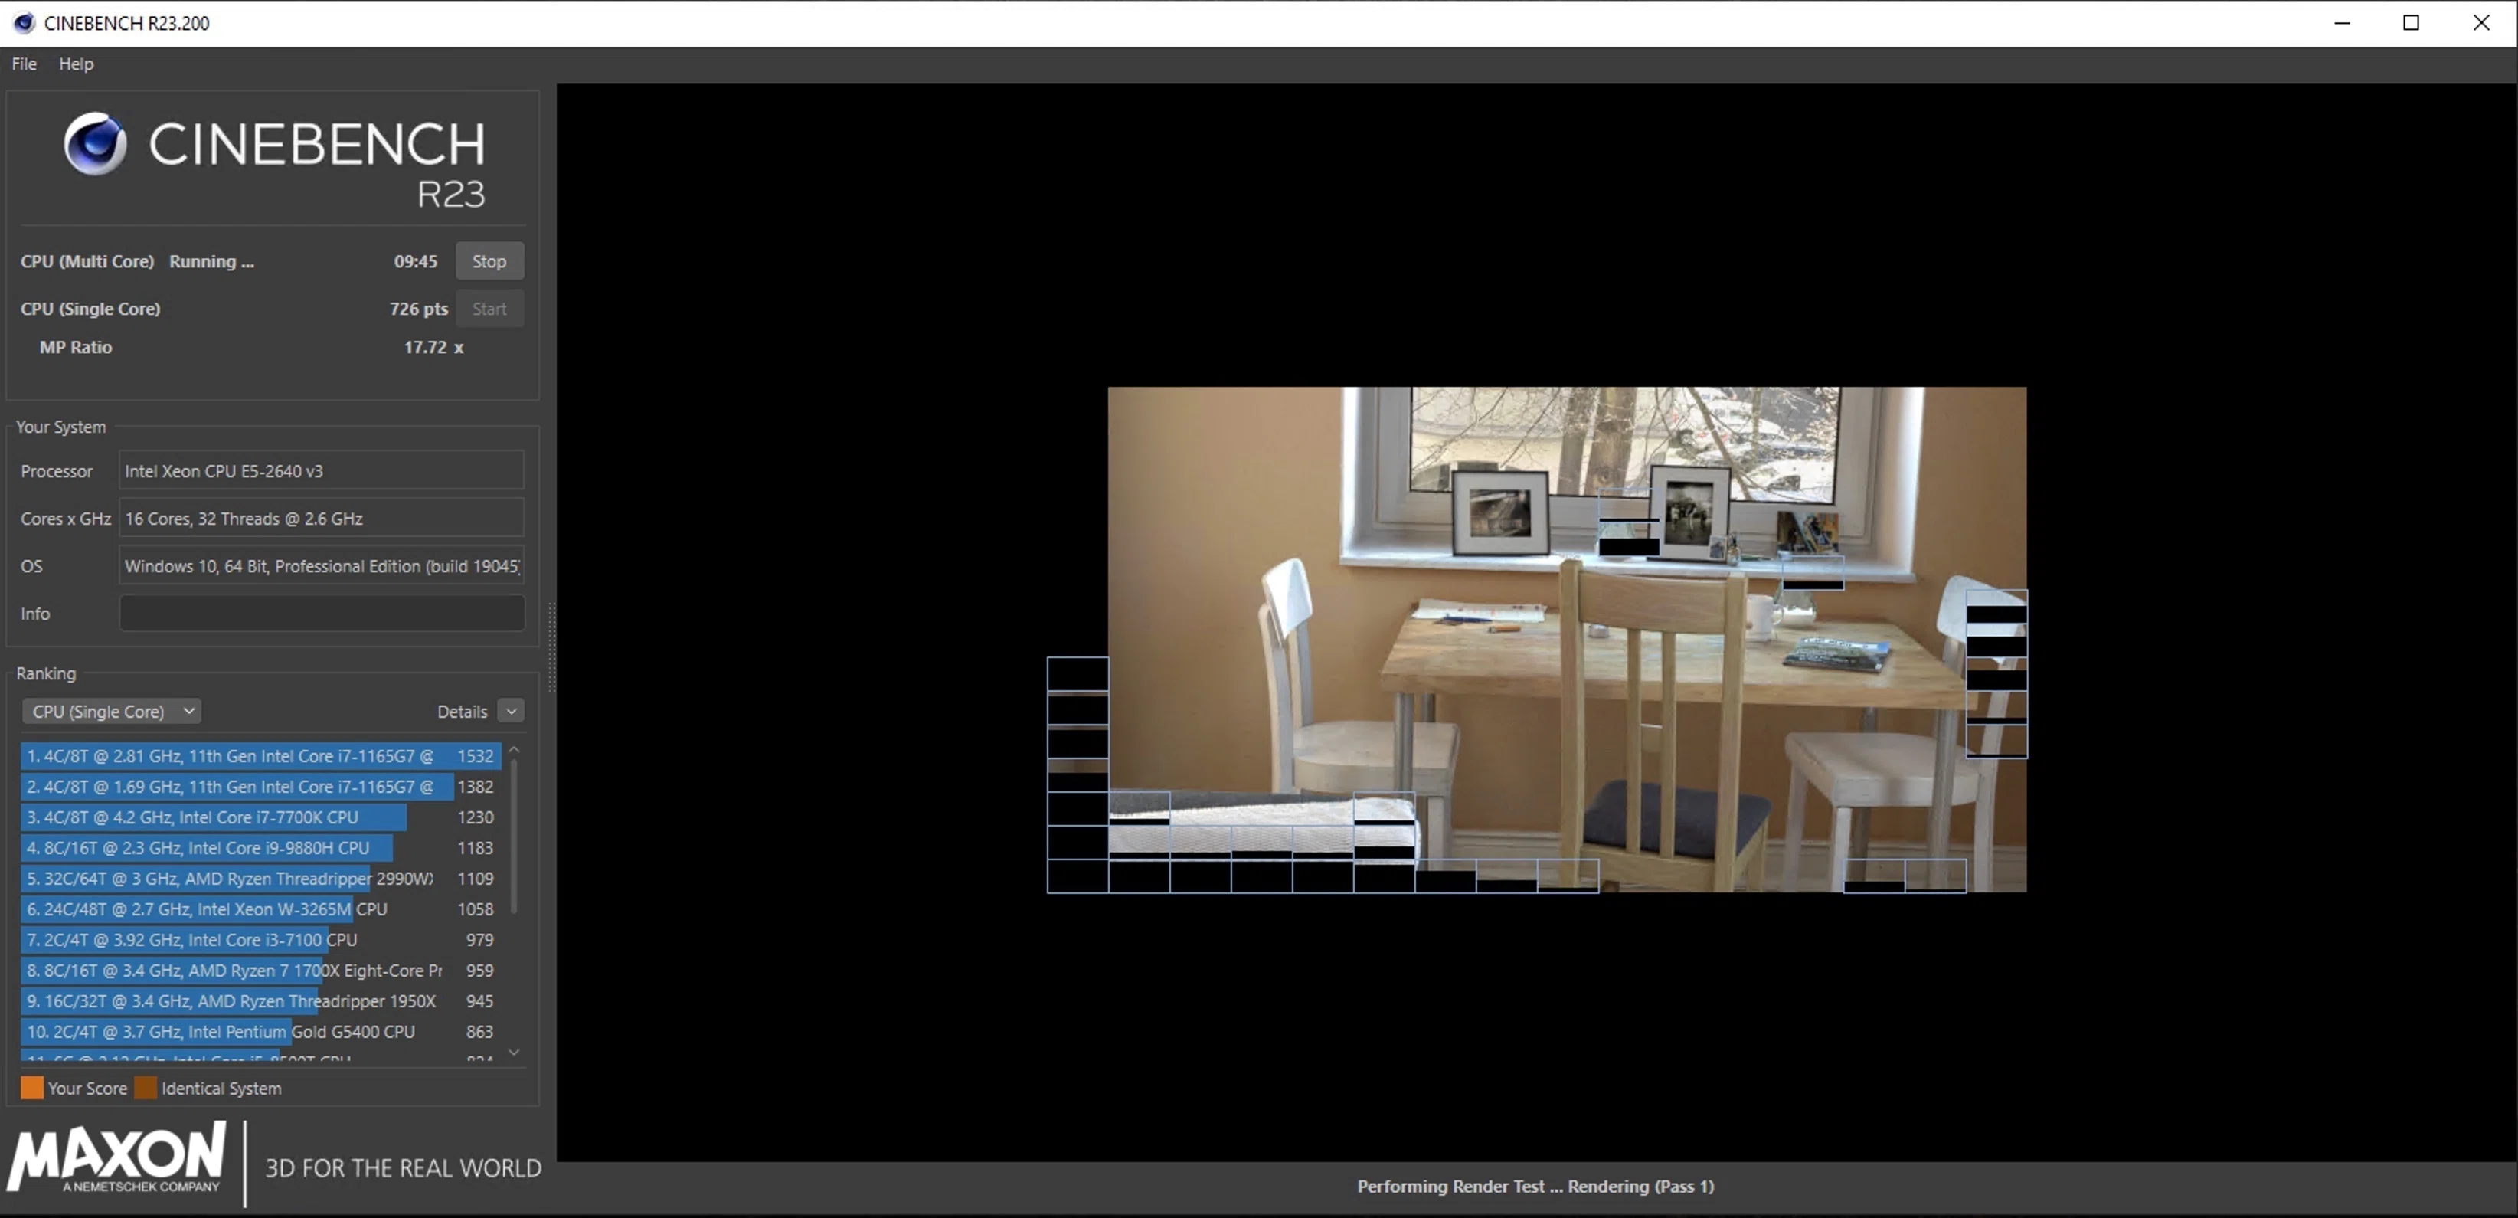This screenshot has height=1218, width=2518.
Task: Minimize the Cinebench window
Action: pos(2342,22)
